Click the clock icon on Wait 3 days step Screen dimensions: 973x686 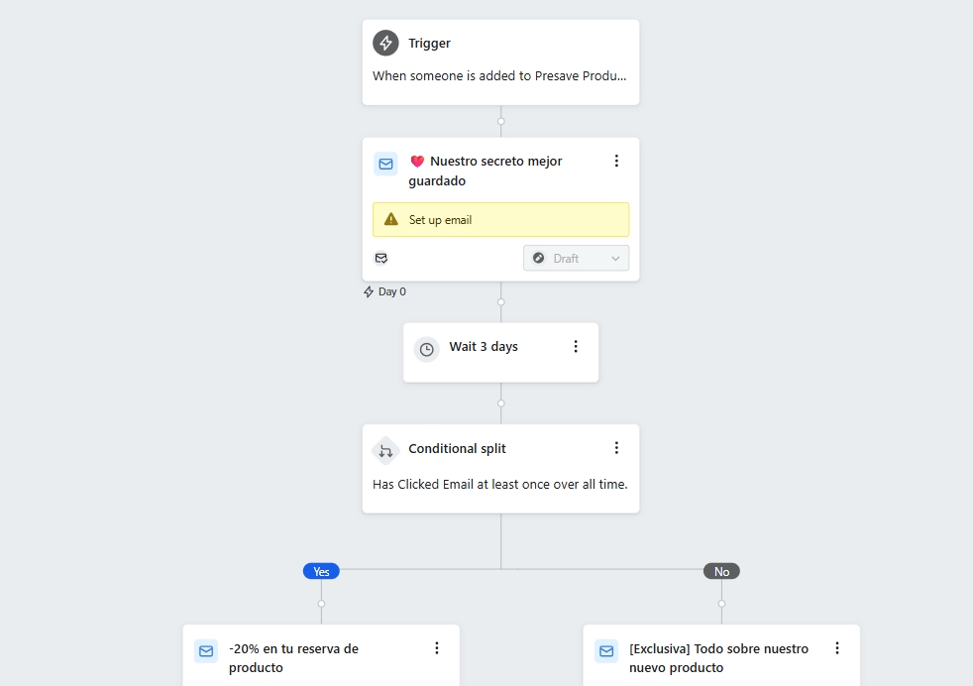(426, 349)
